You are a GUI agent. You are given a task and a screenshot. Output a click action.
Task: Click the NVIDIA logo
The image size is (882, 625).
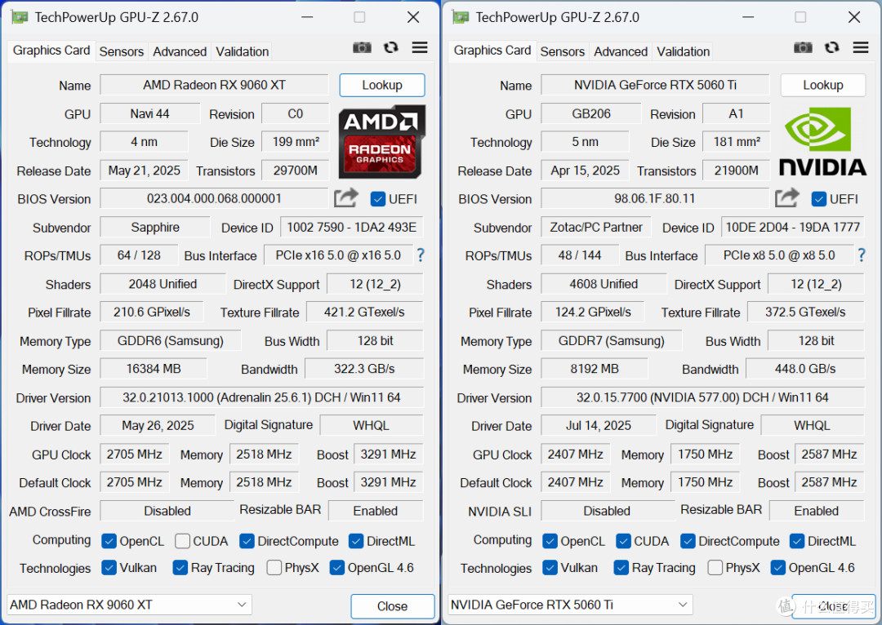822,142
